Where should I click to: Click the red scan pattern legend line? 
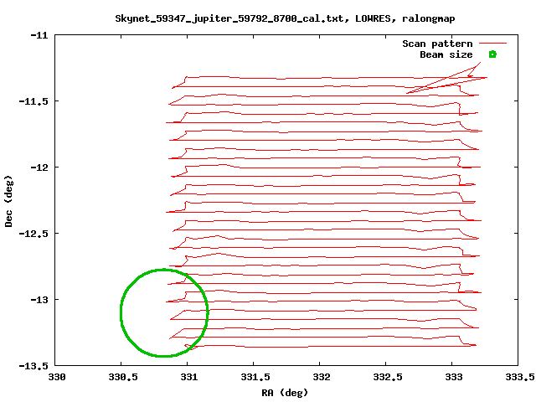point(492,44)
